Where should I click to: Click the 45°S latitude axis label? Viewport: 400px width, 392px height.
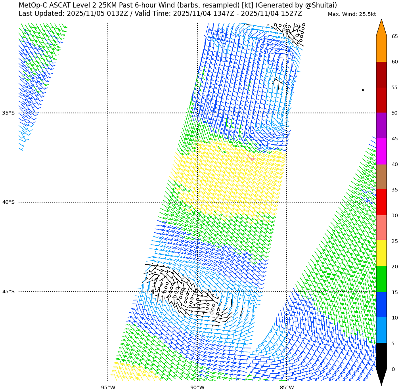(8, 292)
